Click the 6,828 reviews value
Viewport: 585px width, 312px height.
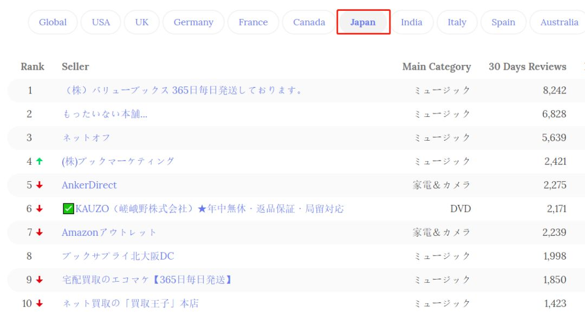(x=554, y=114)
